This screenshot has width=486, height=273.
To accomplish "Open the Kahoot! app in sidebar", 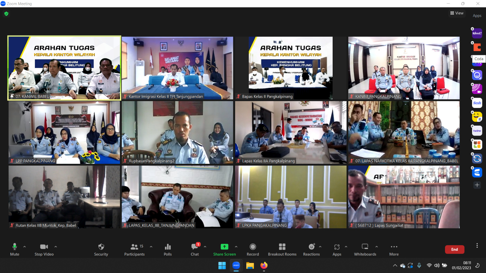I will pyautogui.click(x=477, y=33).
